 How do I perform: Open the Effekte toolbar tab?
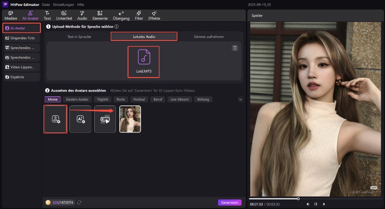pos(154,15)
